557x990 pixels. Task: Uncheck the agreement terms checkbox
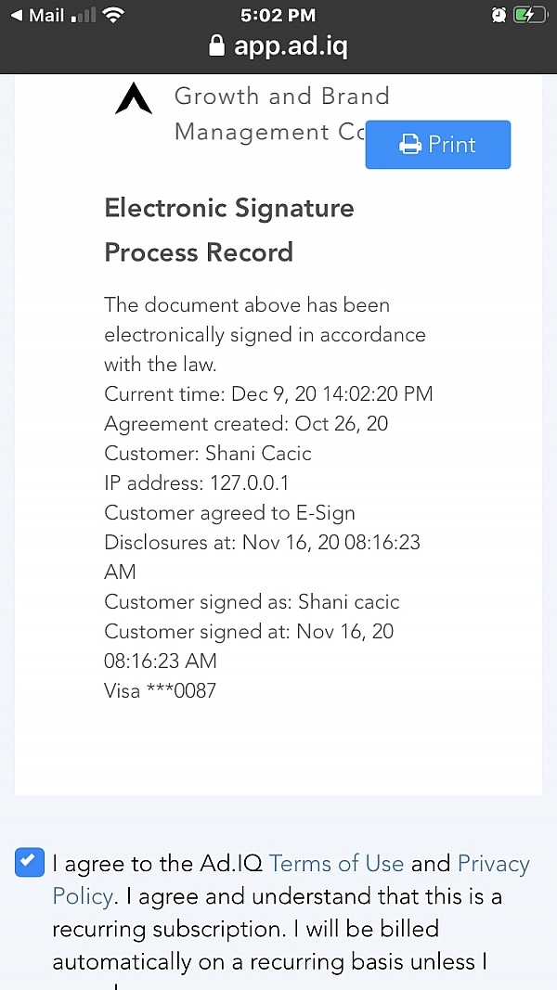[x=30, y=863]
